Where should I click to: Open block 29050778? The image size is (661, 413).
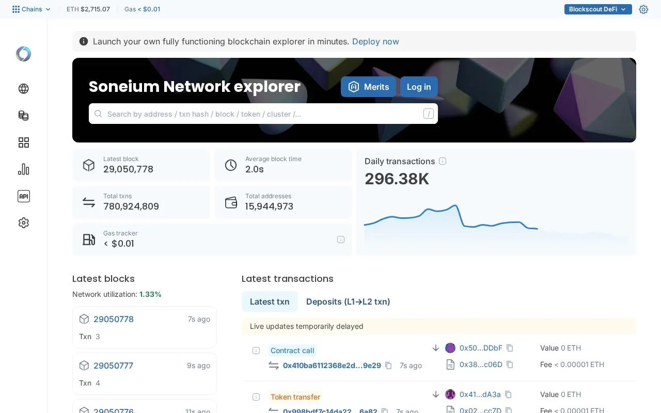click(x=114, y=319)
